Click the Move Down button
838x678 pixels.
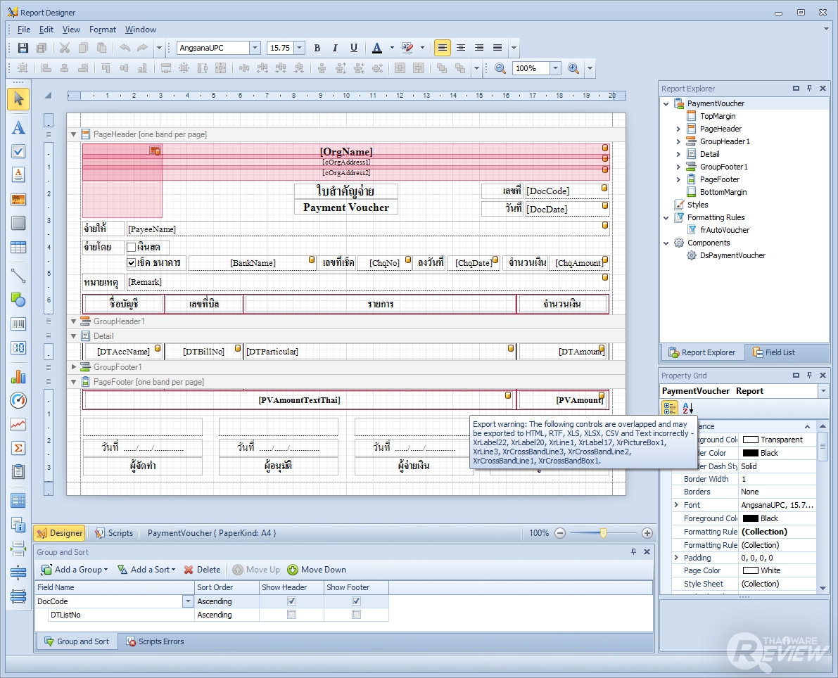click(317, 570)
